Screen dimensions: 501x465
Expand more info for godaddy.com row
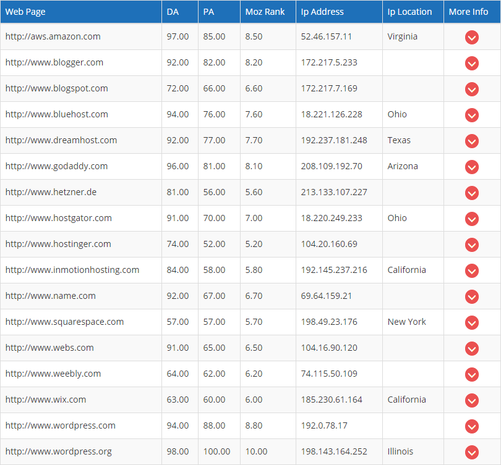471,167
